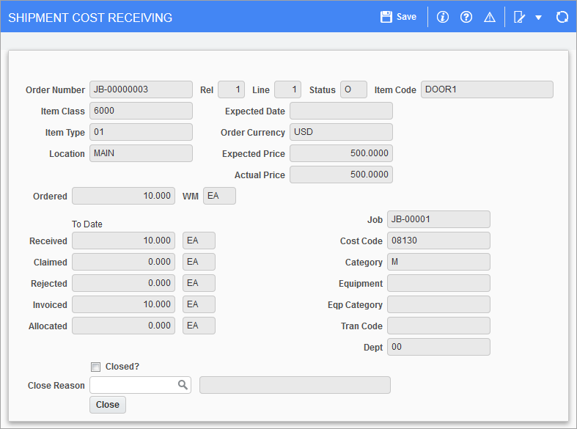Click the SHIPMENT COST RECEIVING title
Screen dimensions: 577x429
click(x=90, y=18)
